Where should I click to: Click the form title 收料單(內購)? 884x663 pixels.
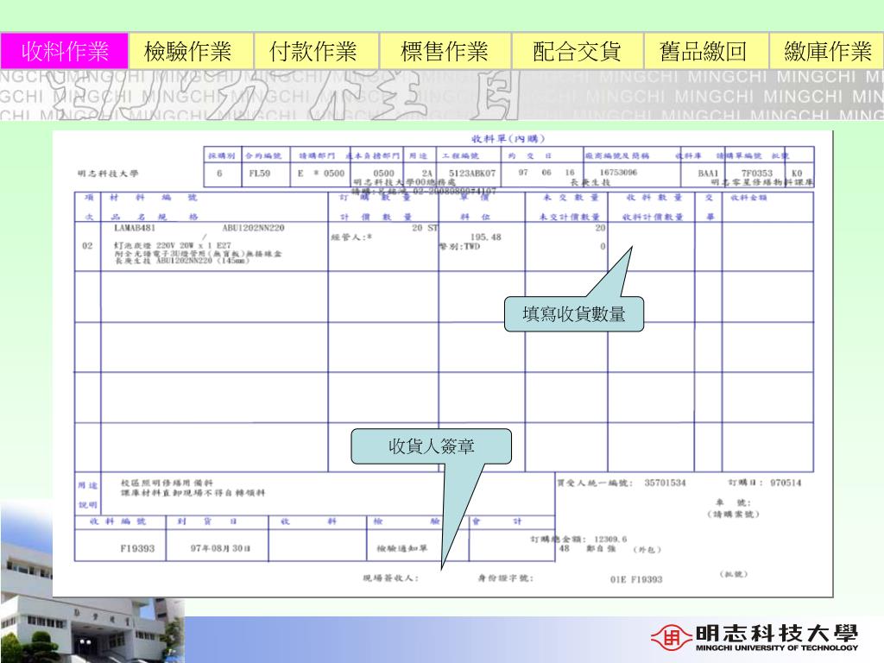tap(508, 139)
